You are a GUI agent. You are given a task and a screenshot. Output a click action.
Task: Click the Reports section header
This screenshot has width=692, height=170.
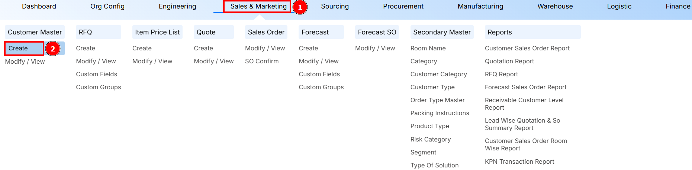499,32
